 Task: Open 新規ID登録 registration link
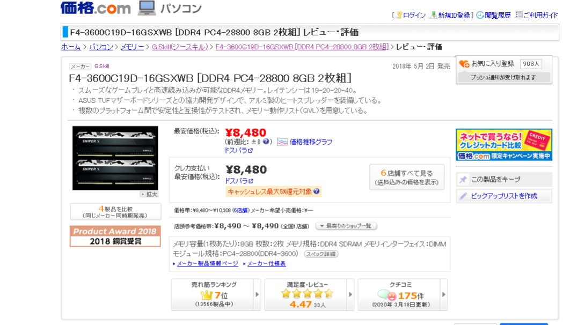click(x=454, y=15)
